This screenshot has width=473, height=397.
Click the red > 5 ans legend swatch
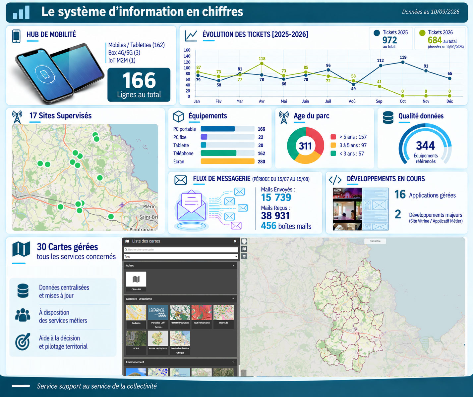pyautogui.click(x=333, y=137)
